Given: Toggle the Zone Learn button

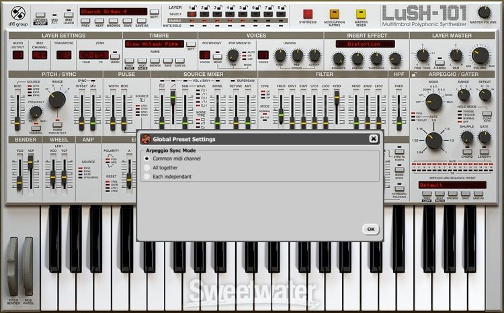Looking at the screenshot, I should coord(115,56).
